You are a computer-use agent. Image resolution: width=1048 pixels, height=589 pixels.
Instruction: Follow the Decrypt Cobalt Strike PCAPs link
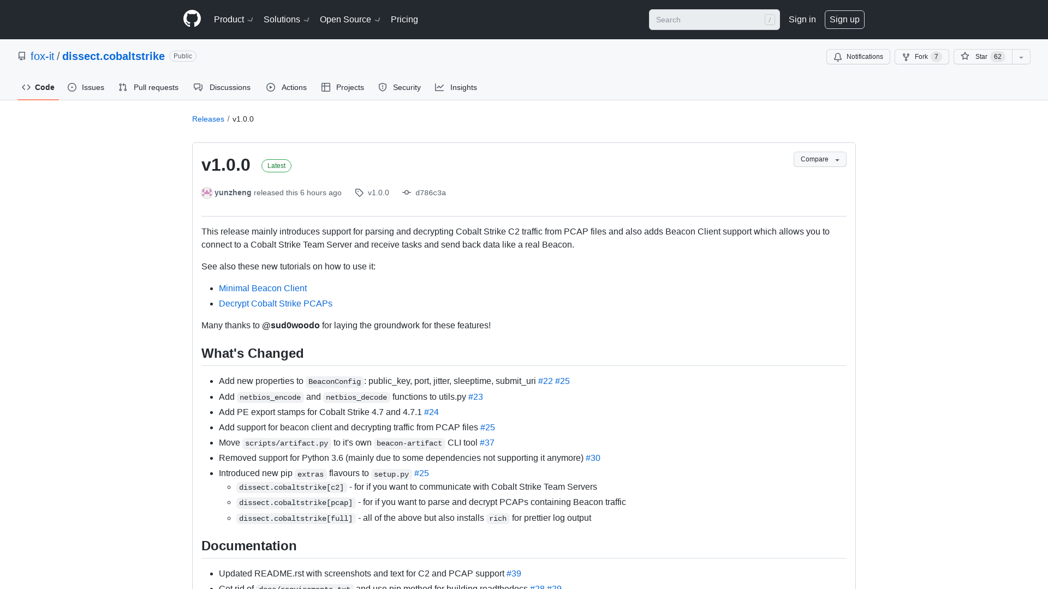[x=275, y=303]
